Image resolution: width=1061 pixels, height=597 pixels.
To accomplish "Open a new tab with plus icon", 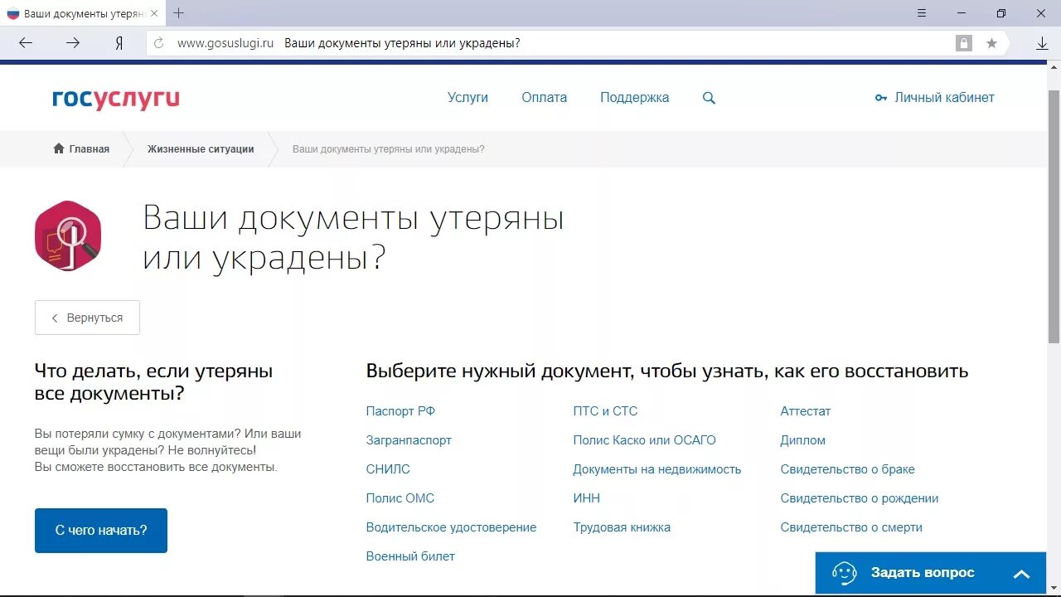I will click(178, 13).
